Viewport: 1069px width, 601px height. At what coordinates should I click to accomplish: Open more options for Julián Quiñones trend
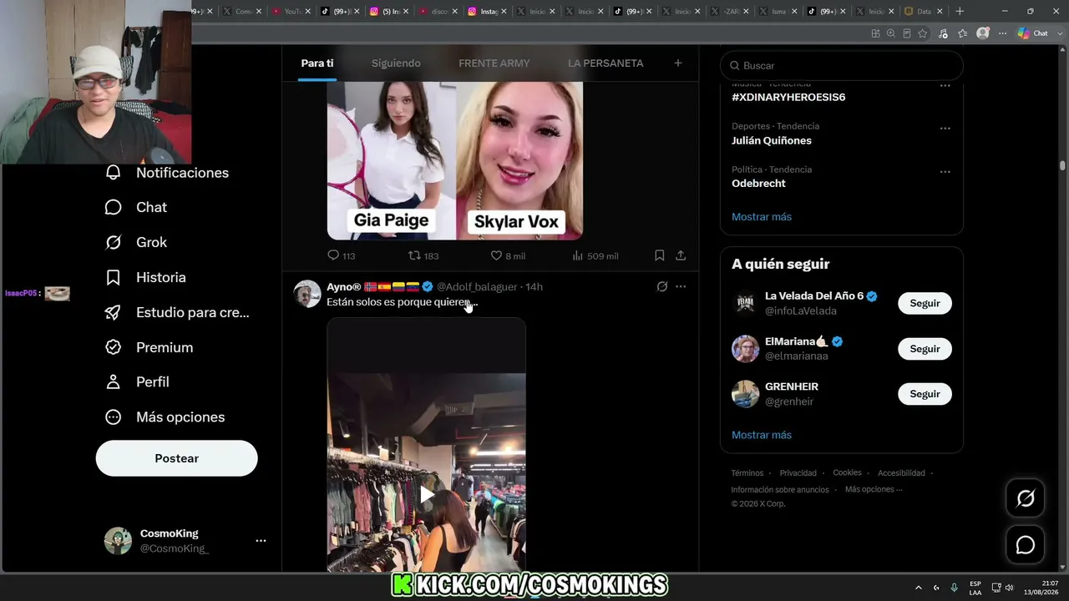945,128
